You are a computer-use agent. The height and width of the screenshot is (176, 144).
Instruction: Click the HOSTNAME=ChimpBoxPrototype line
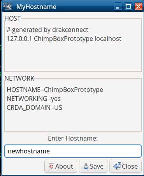coord(55,90)
